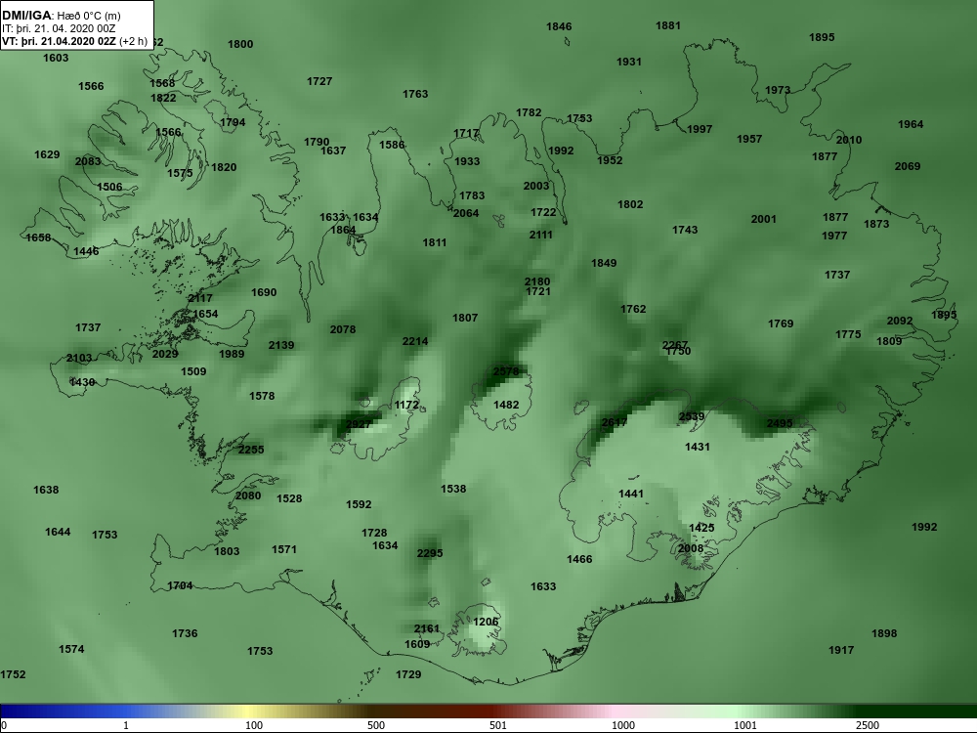Select the 1206 value in the south
The image size is (977, 733).
click(486, 622)
